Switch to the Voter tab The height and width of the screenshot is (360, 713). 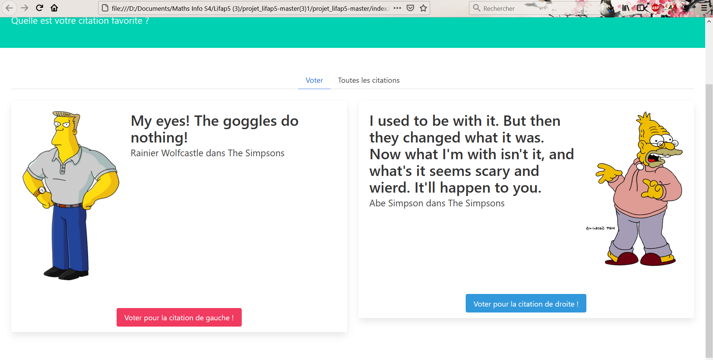(314, 80)
